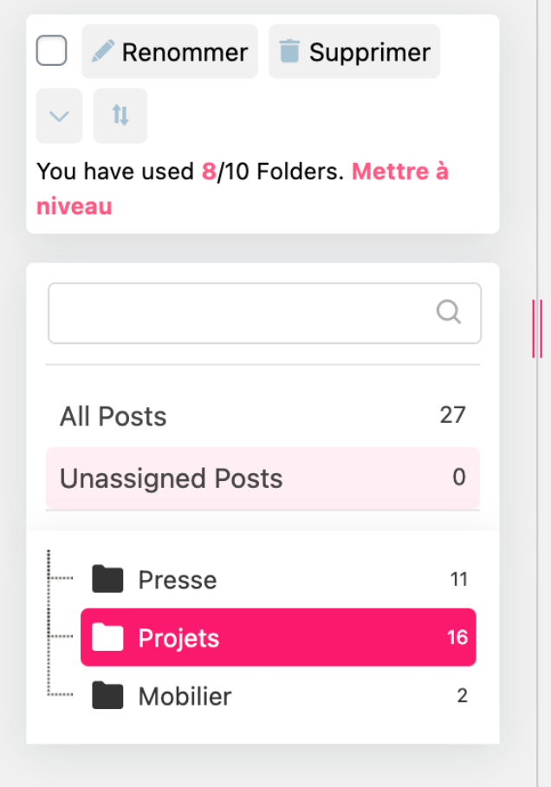Image resolution: width=551 pixels, height=787 pixels.
Task: Click the folder icon next to Mobilier
Action: [x=107, y=696]
